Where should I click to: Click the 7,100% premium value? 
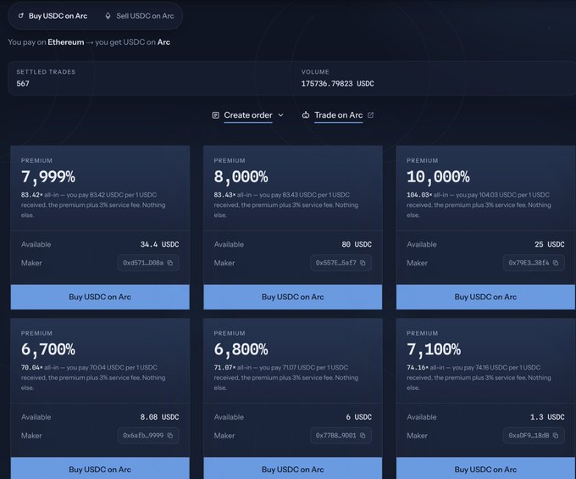434,349
